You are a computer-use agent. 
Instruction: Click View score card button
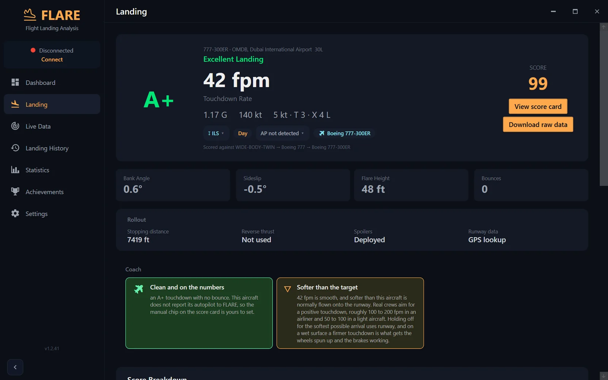click(x=538, y=106)
